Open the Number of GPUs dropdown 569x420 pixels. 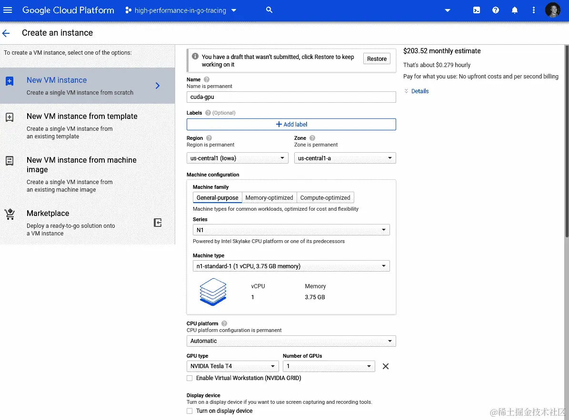[x=329, y=366]
